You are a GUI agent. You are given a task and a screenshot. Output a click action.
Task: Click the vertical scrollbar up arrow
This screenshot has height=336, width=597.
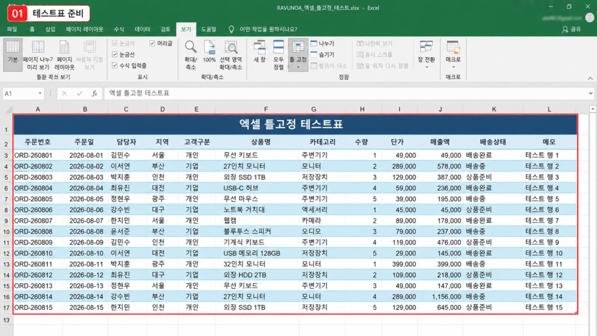click(593, 109)
